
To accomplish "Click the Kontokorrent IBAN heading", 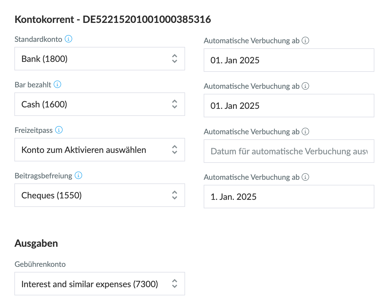I will (x=113, y=20).
